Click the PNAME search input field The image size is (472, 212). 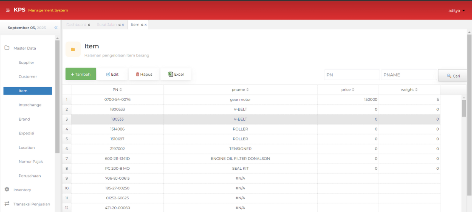coord(409,75)
